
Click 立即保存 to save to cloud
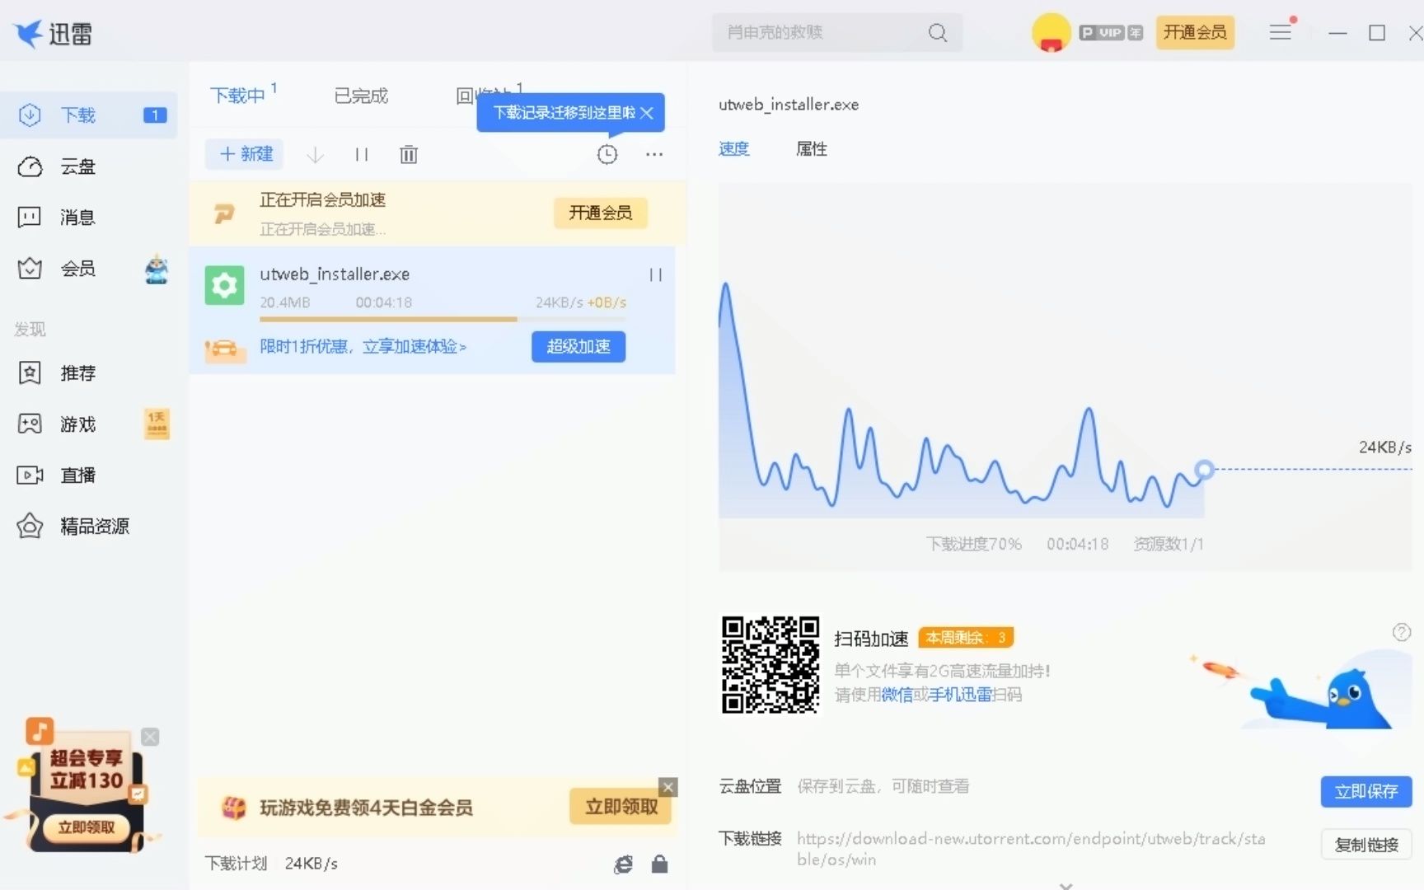click(x=1366, y=792)
